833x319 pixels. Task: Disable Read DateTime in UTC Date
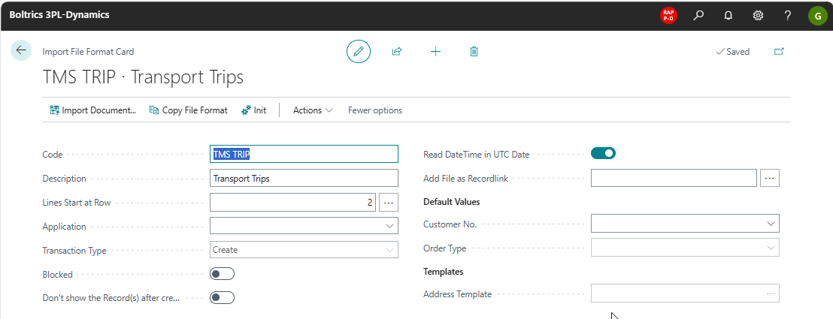[x=603, y=154]
